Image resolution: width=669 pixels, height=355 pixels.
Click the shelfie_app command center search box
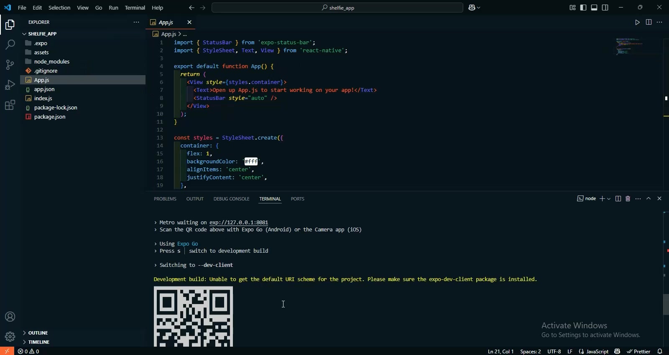tap(337, 8)
